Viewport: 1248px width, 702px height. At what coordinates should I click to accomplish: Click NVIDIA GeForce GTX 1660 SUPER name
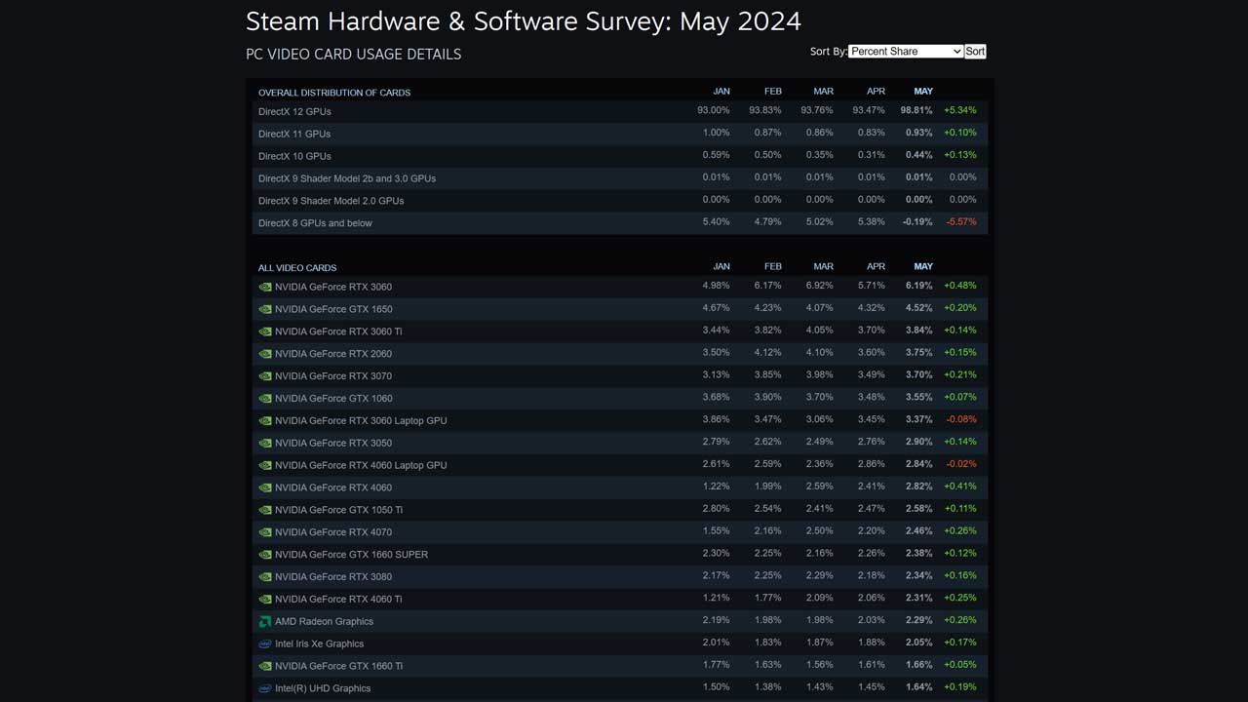point(351,555)
